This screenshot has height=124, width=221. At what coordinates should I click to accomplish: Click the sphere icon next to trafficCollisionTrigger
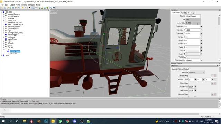(x=6, y=24)
